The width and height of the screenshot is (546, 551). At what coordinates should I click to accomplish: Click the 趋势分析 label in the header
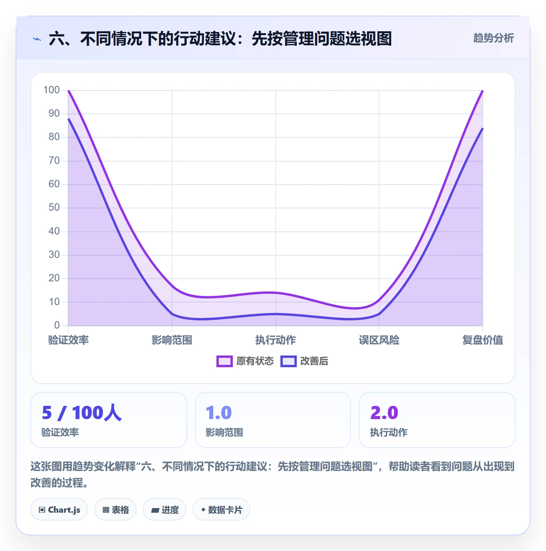point(493,38)
